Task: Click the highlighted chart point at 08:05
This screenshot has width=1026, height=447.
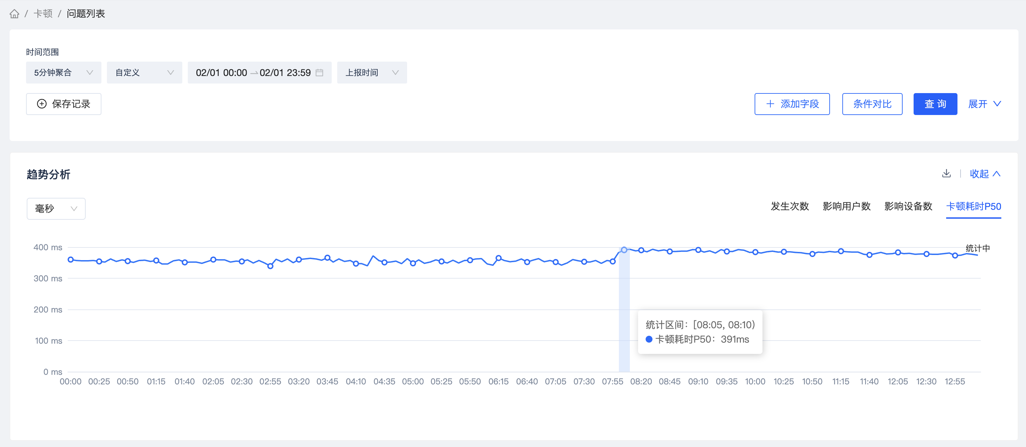Action: coord(624,250)
